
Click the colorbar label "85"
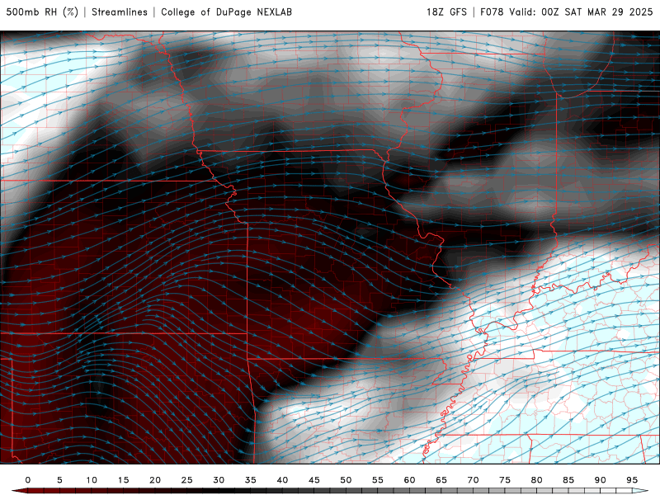pos(568,480)
